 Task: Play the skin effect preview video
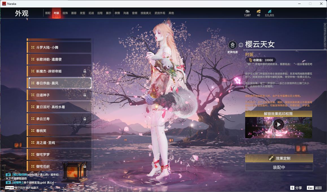(279, 124)
